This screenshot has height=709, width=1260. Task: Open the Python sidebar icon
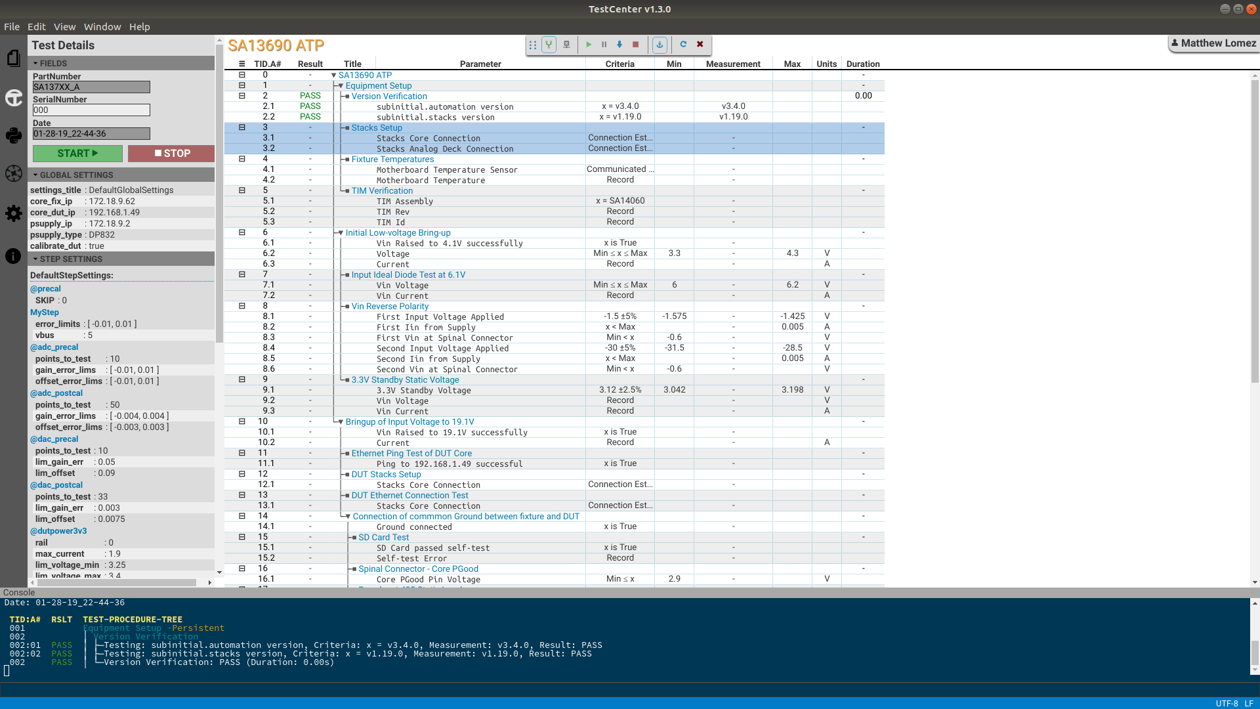tap(14, 135)
